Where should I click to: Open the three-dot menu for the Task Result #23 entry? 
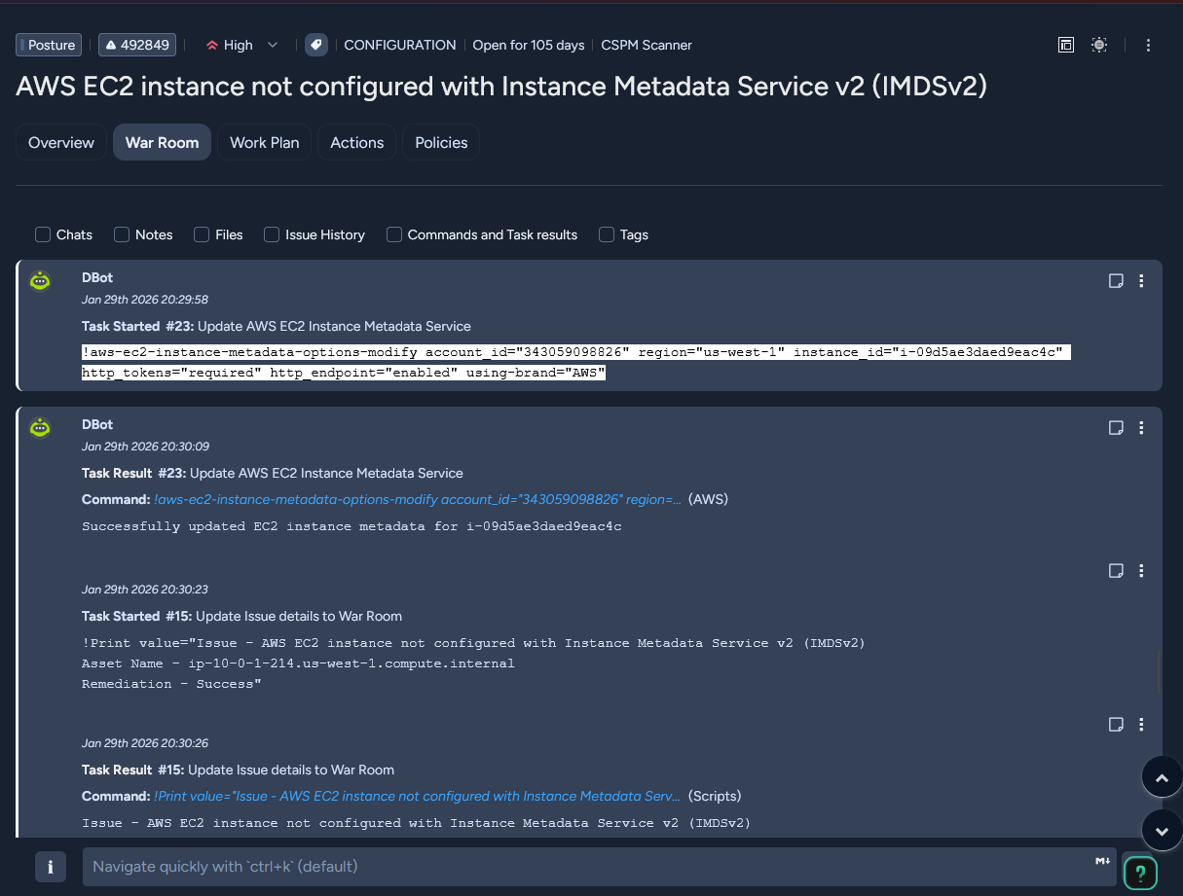pyautogui.click(x=1141, y=428)
